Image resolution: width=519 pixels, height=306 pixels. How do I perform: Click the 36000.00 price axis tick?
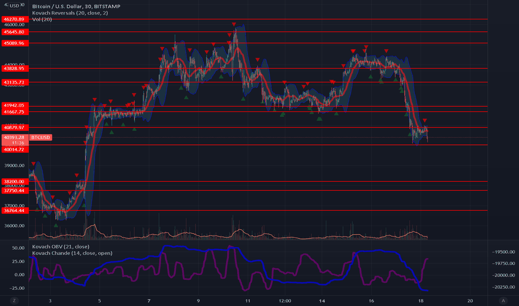pos(14,226)
